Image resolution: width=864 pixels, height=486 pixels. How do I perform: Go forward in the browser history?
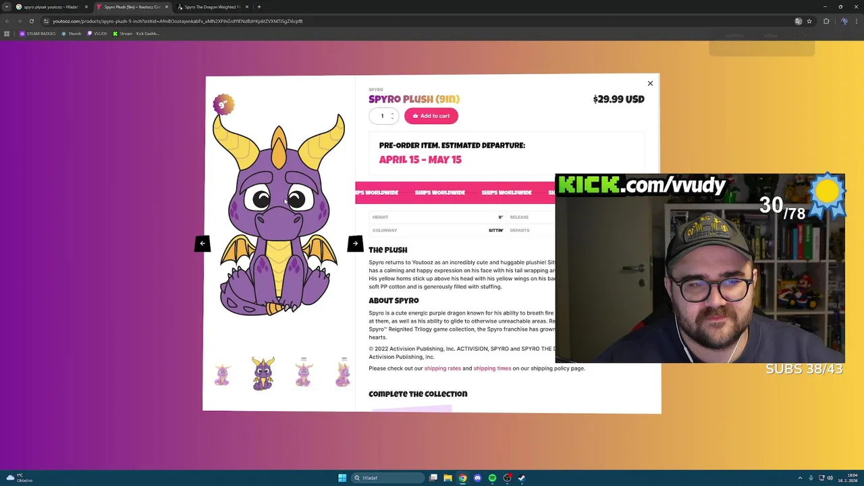(19, 21)
